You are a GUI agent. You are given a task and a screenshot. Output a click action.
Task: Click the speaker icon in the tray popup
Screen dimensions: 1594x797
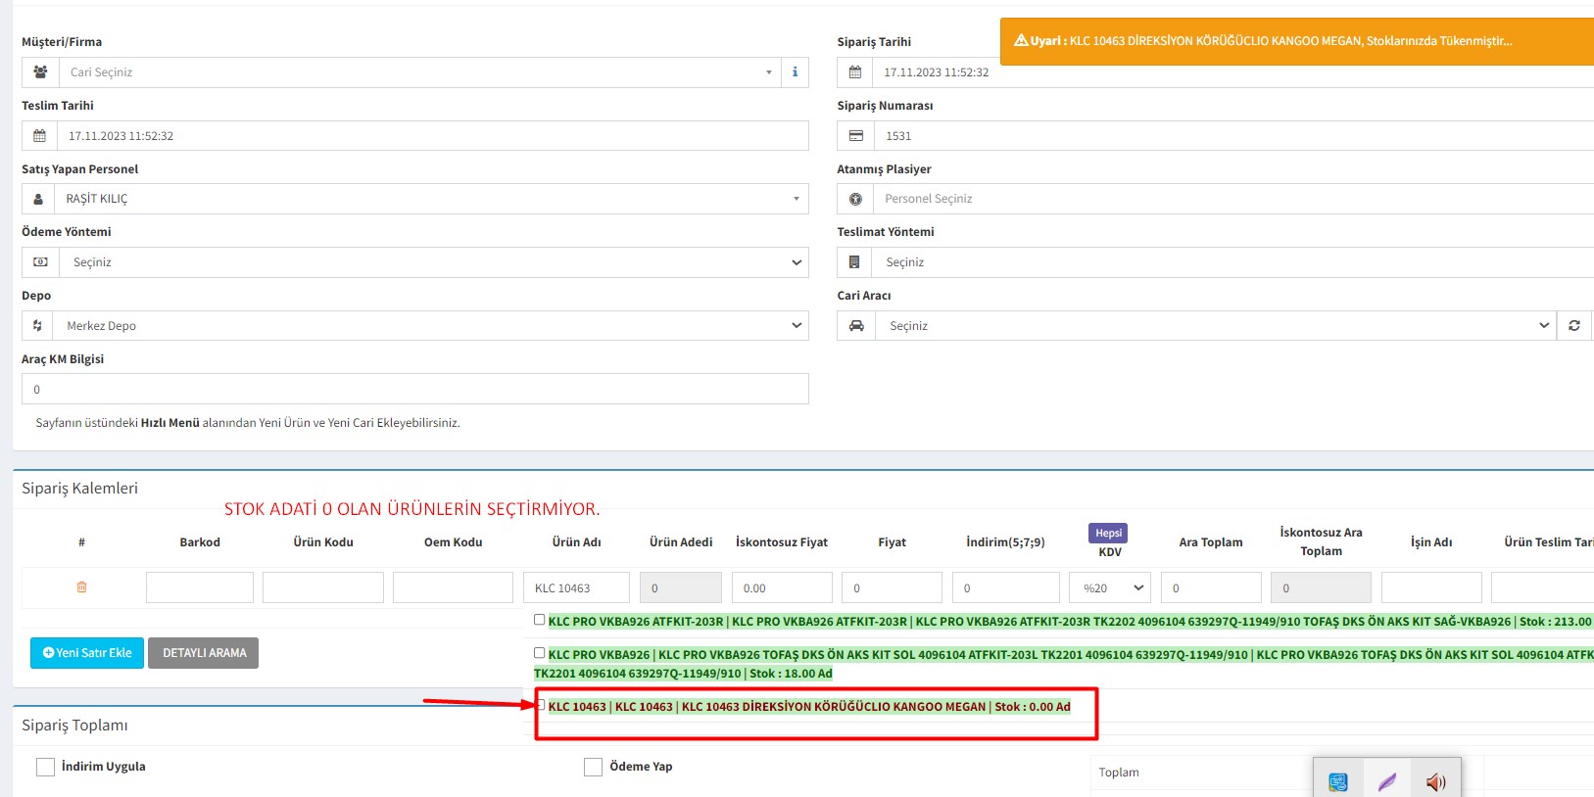pyautogui.click(x=1435, y=781)
